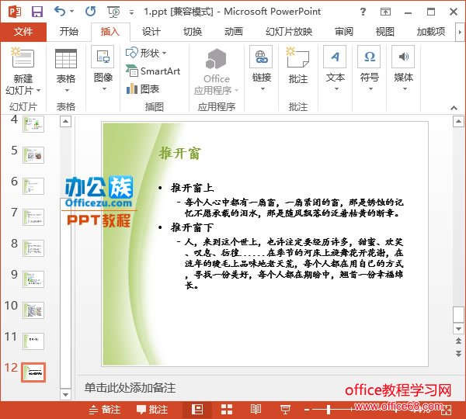This screenshot has height=419, width=466.
Task: Click slide area scroll down arrow
Action: point(458,329)
